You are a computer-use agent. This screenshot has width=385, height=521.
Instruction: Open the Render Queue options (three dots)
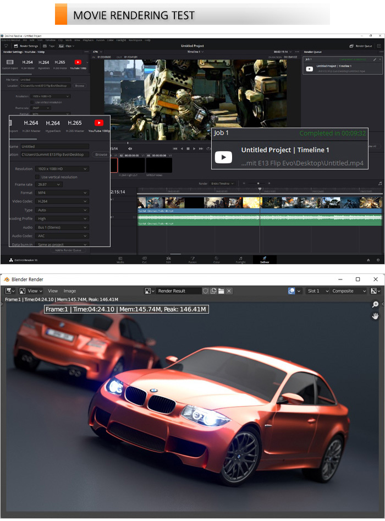[x=382, y=52]
